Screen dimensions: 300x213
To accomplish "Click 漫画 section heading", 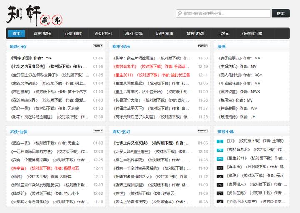I will coord(222,47).
